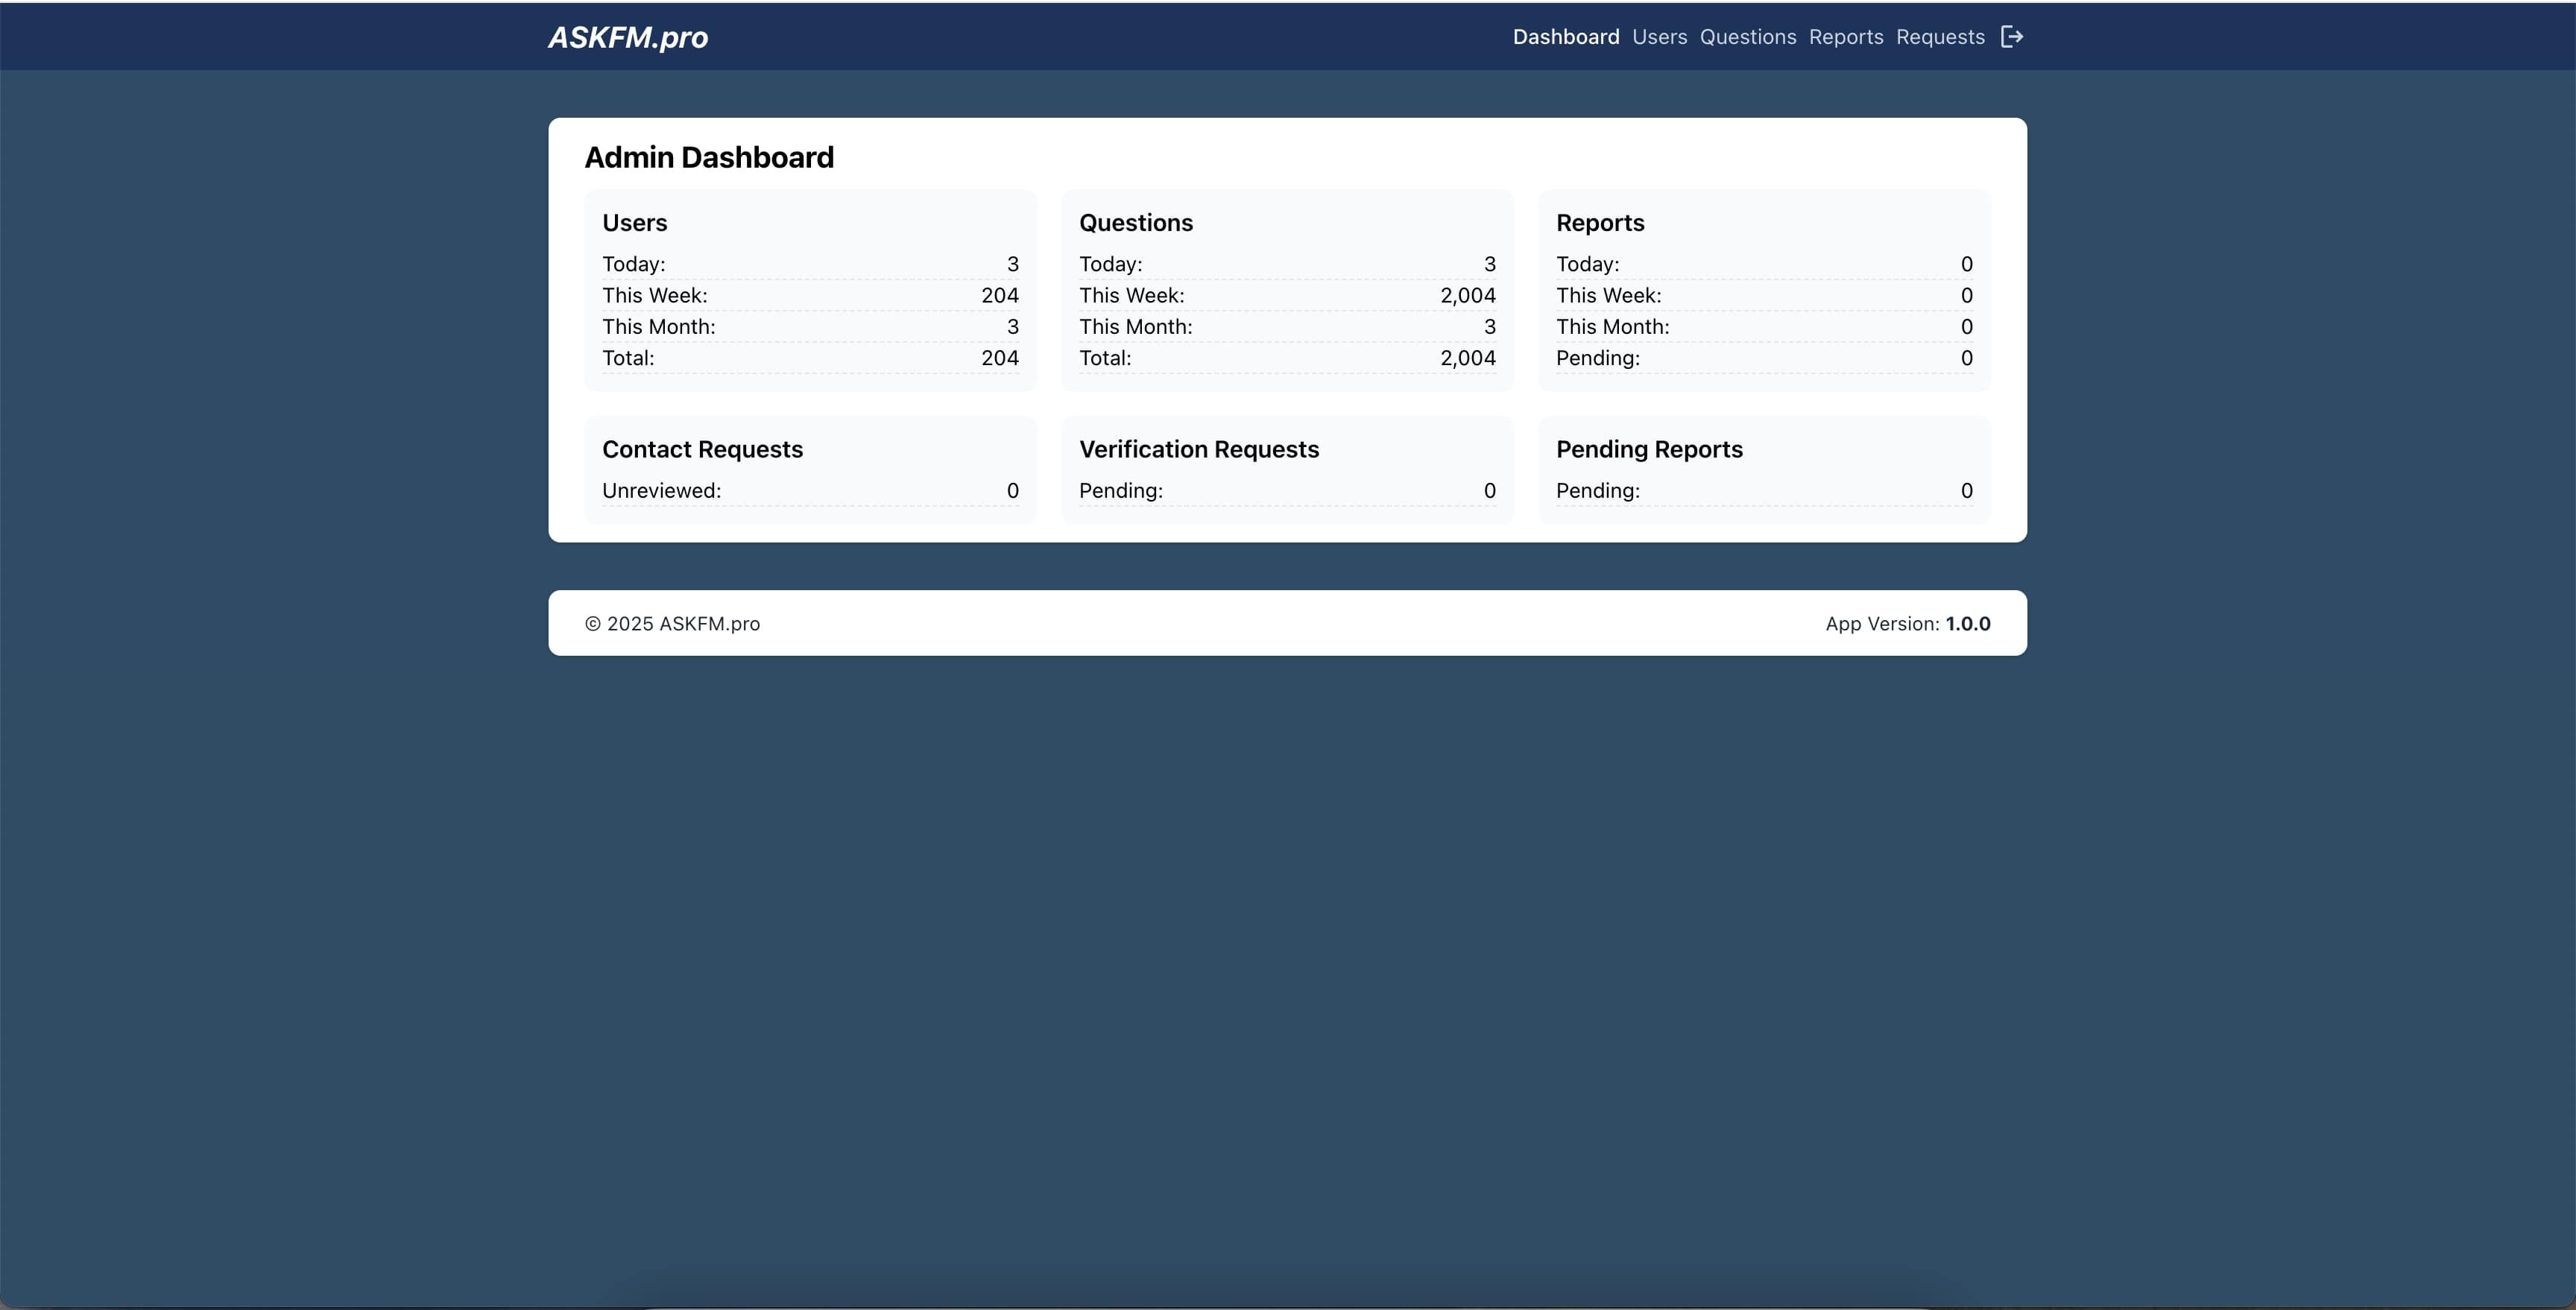Viewport: 2576px width, 1310px height.
Task: Click the App Version 1.0.0 text
Action: click(1907, 624)
